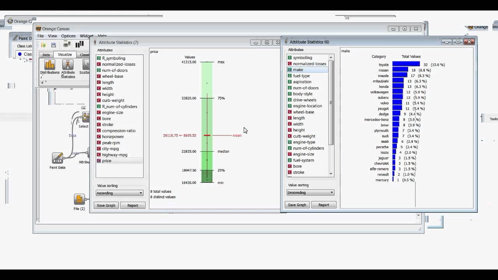Open the Ascending value sorting dropdown
This screenshot has width=498, height=280.
point(119,193)
